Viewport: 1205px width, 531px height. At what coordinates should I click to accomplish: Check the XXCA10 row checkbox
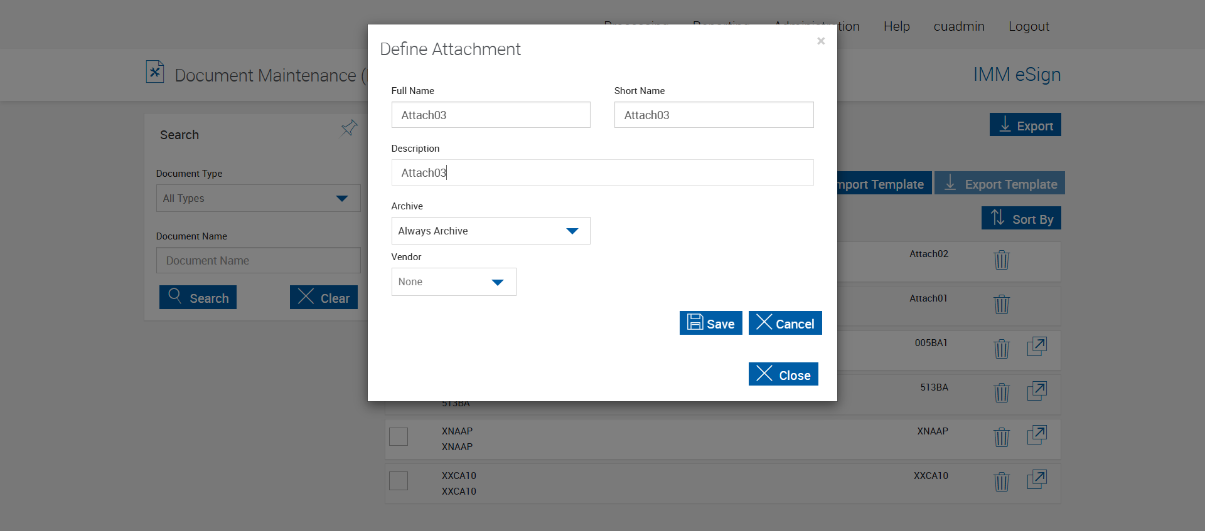399,481
